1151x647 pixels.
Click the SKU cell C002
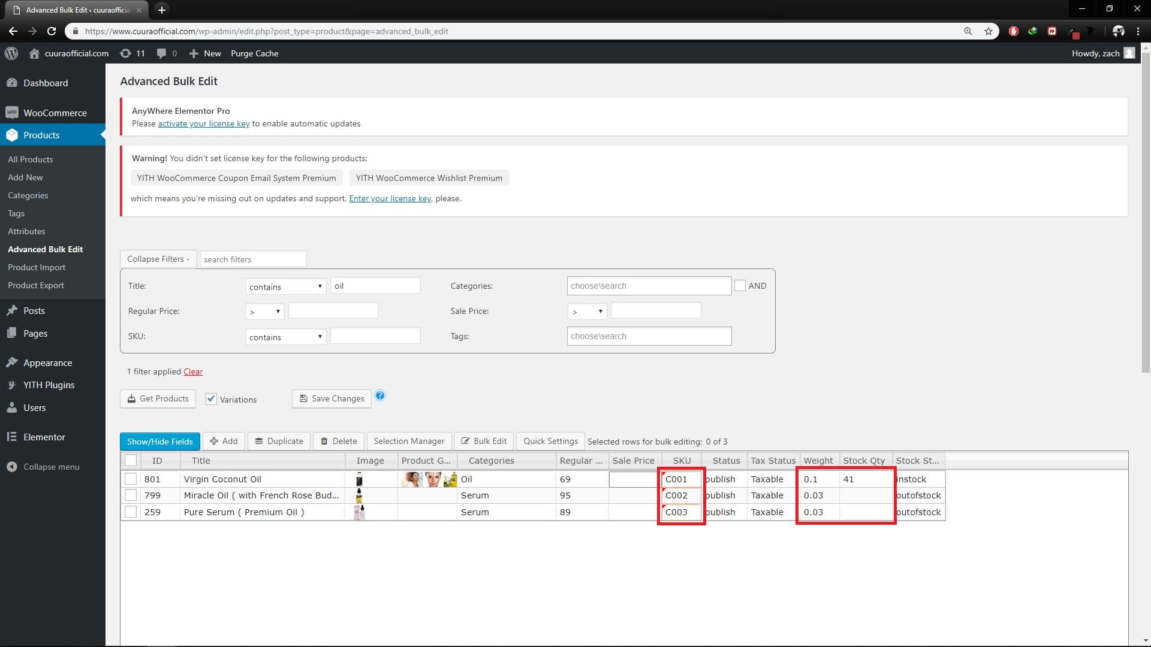(681, 495)
